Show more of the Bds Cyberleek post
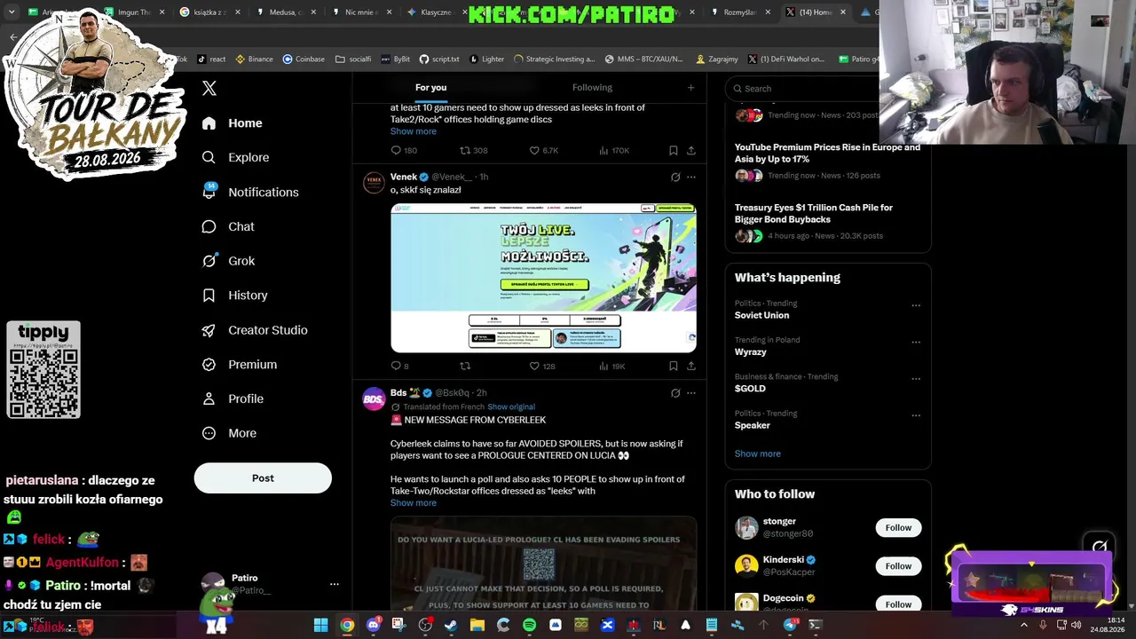 point(414,503)
